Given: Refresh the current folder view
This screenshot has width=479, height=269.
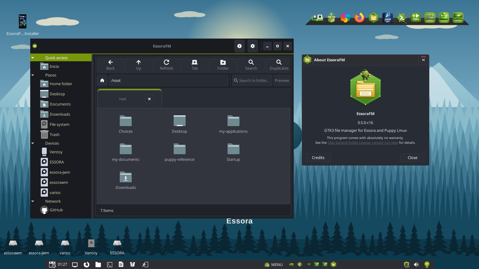Looking at the screenshot, I should click(166, 65).
